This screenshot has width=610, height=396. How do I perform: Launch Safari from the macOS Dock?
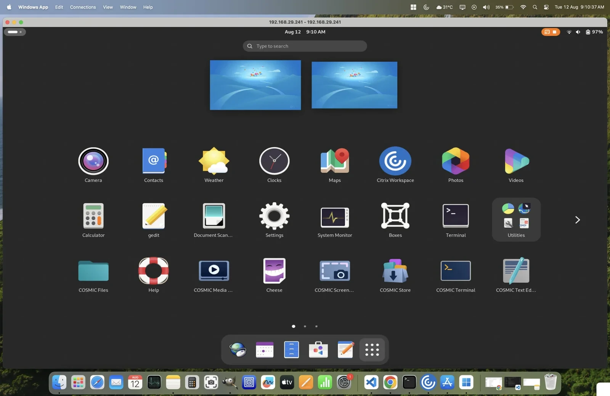click(97, 382)
